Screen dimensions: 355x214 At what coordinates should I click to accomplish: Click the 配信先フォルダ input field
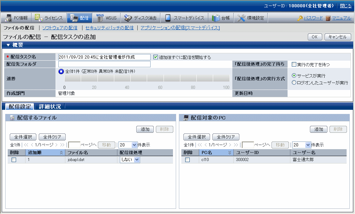click(104, 64)
